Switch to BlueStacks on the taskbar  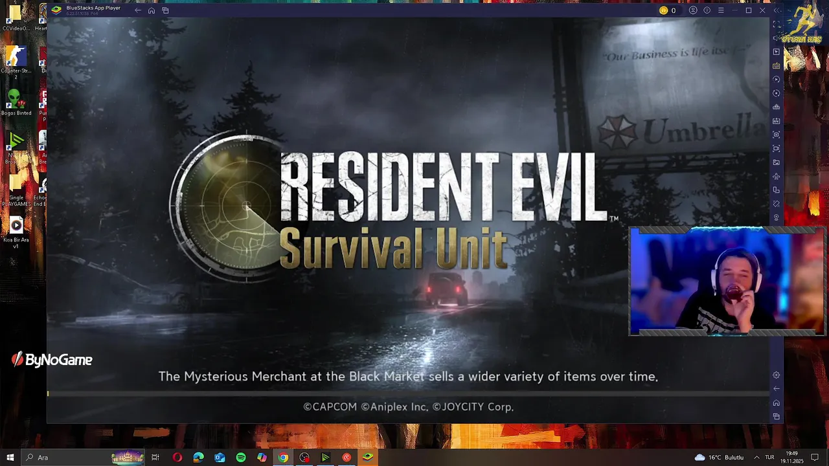coord(368,458)
